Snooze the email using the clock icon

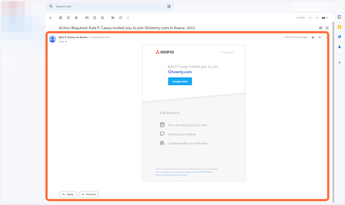94,18
